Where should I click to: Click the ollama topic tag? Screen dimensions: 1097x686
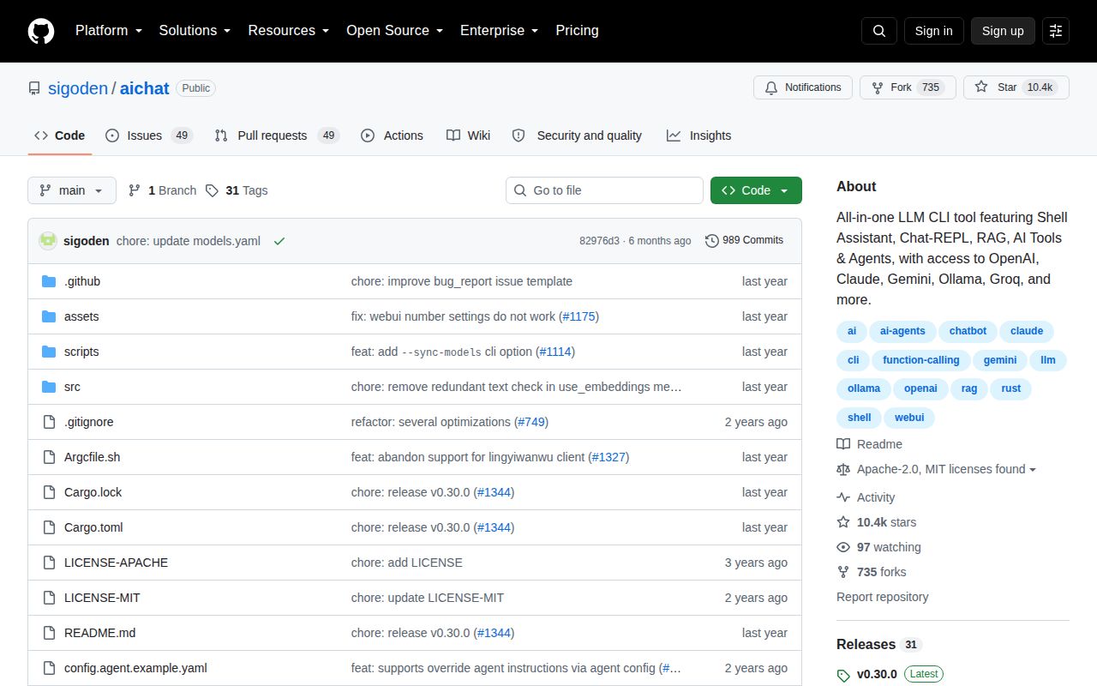coord(864,388)
